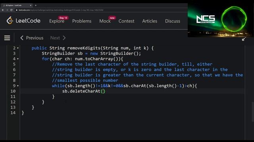
Task: Click the while keyword on line 9
Action: coord(58,86)
